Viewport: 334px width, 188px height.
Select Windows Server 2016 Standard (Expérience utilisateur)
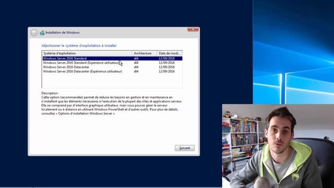112,63
